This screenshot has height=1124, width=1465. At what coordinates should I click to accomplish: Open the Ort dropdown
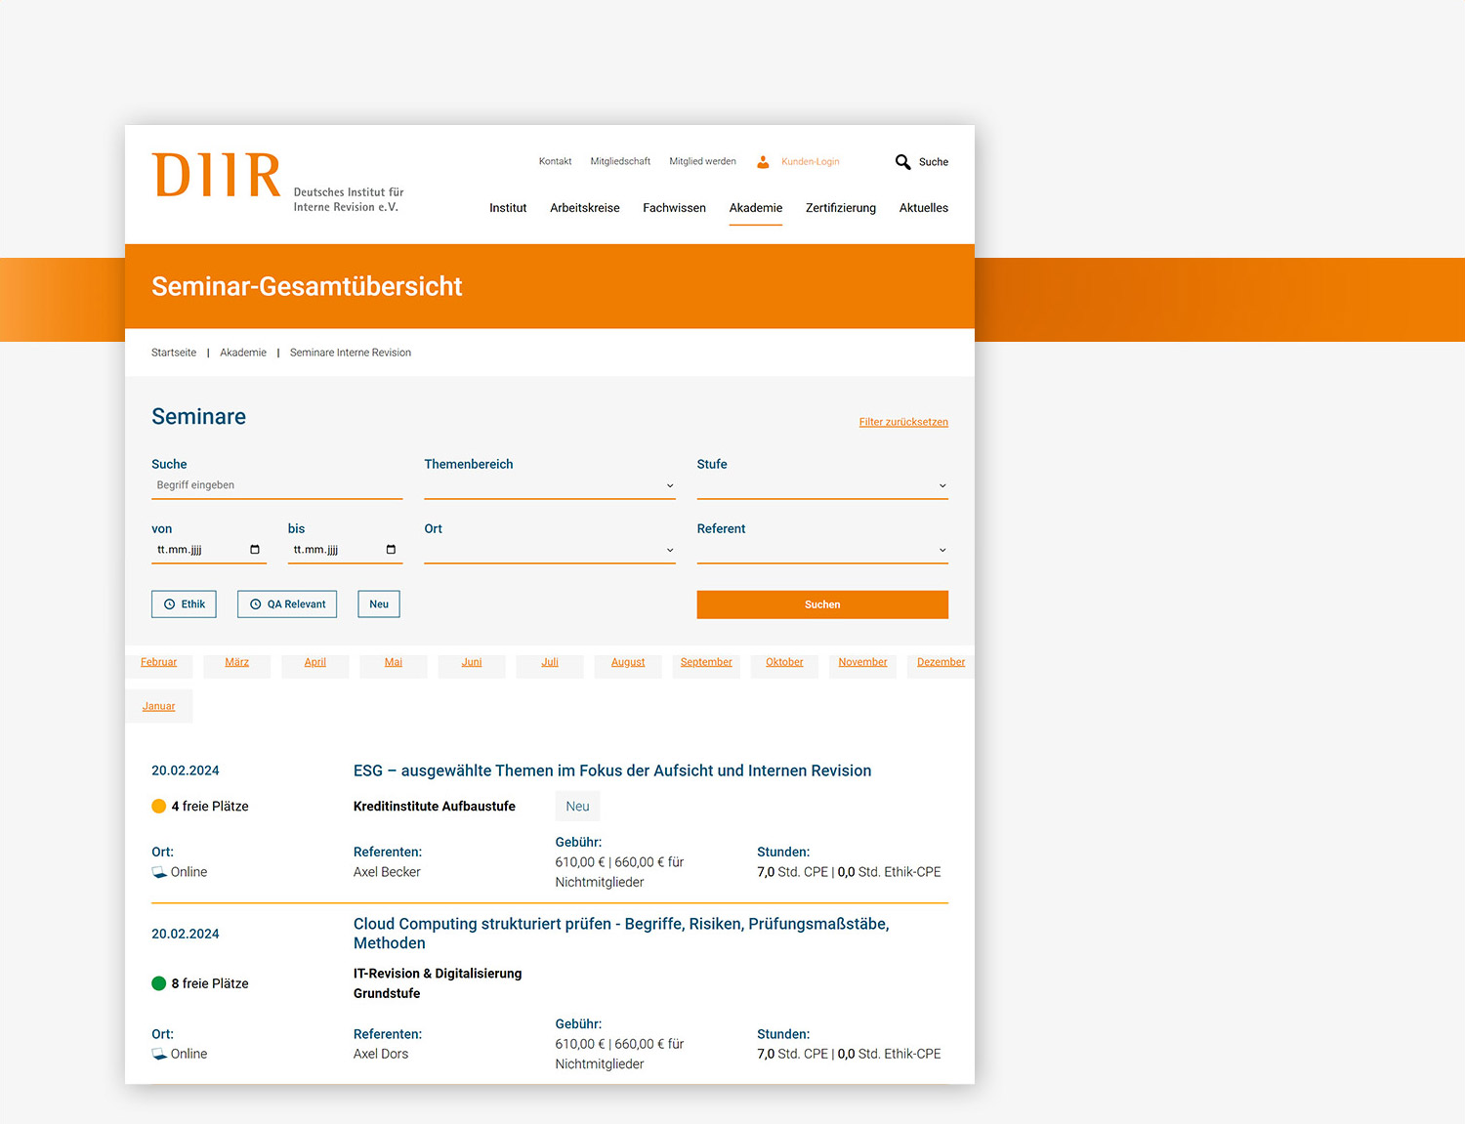point(549,550)
